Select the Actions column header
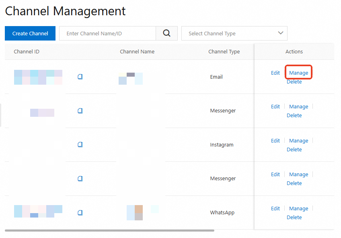 click(x=294, y=51)
